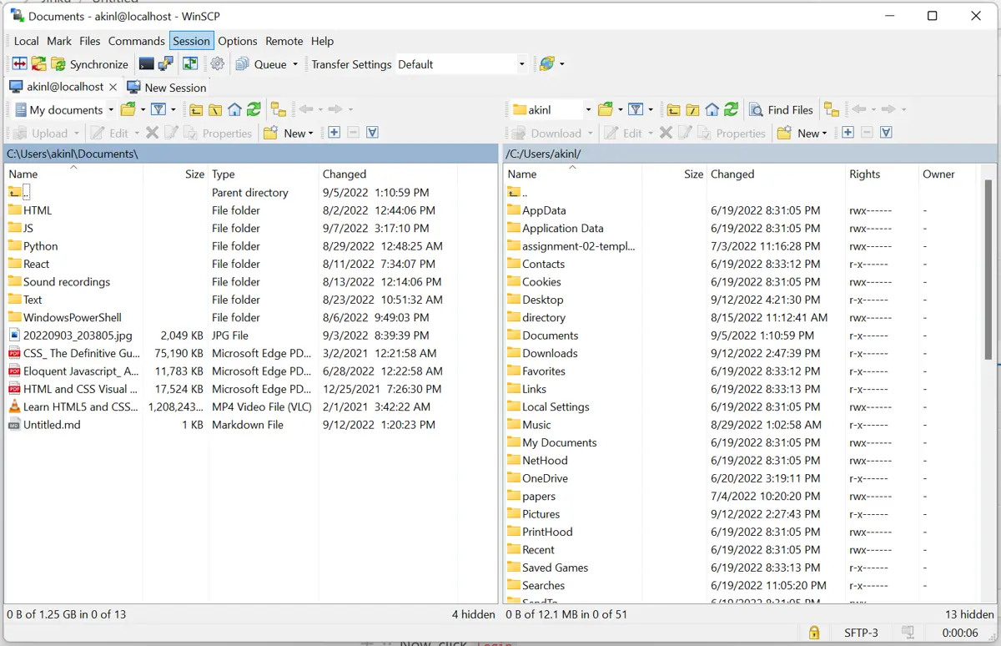Open the Commands menu
Viewport: 1001px width, 646px height.
pos(136,41)
